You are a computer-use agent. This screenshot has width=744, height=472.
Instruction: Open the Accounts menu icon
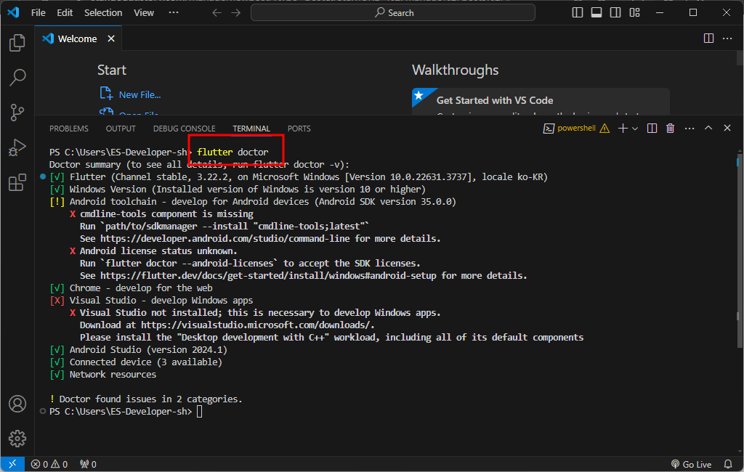pos(17,404)
